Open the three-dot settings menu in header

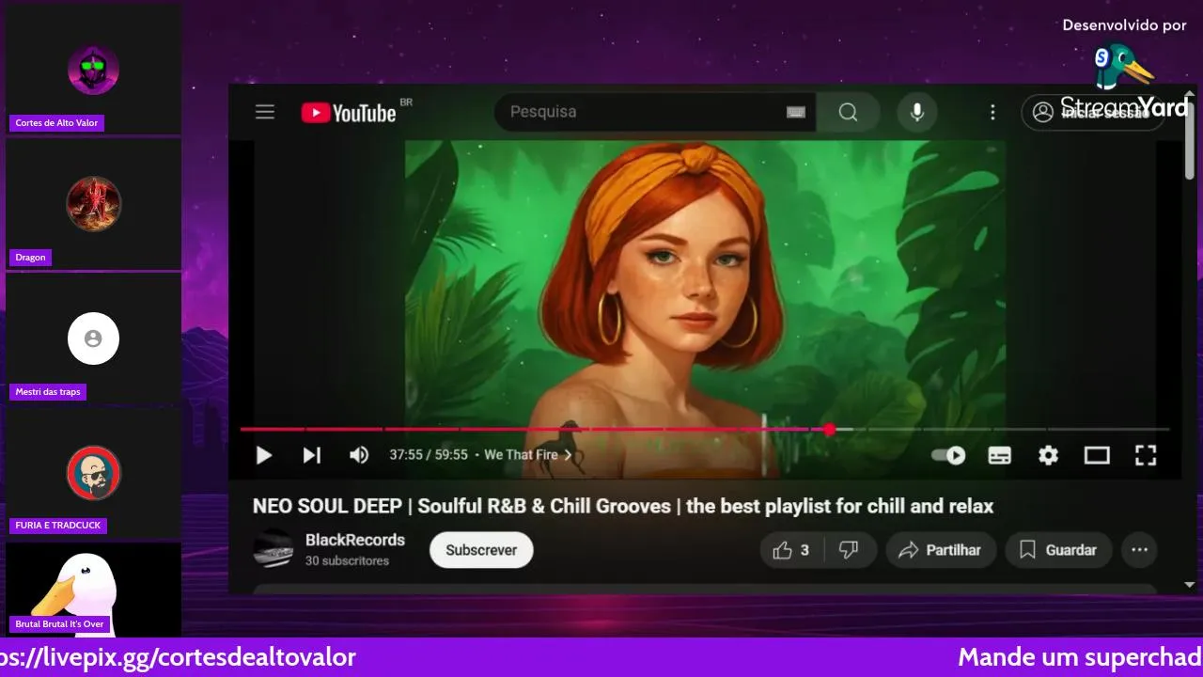coord(992,112)
